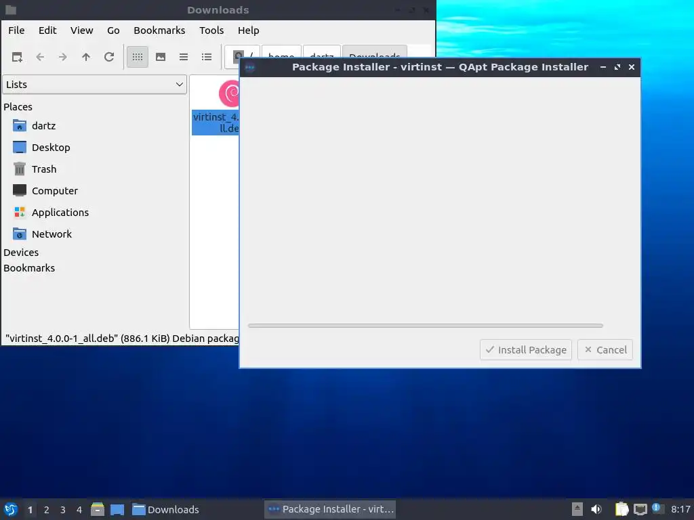The width and height of the screenshot is (694, 520).
Task: Open Computer in Places sidebar
Action: [54, 191]
